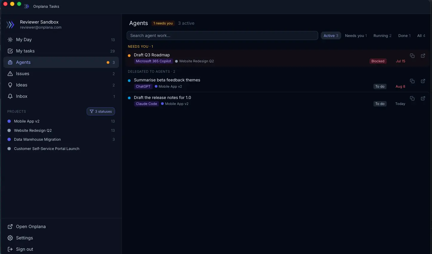Screen dimensions: 432x254
Task: Click the 3 active count in header
Action: (x=186, y=23)
